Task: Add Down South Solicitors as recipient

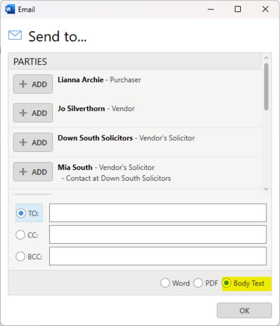Action: coord(33,143)
